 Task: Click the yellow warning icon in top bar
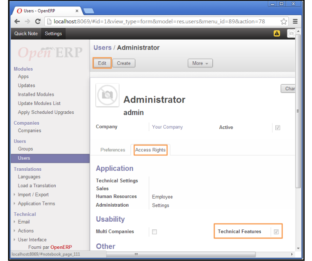[277, 33]
